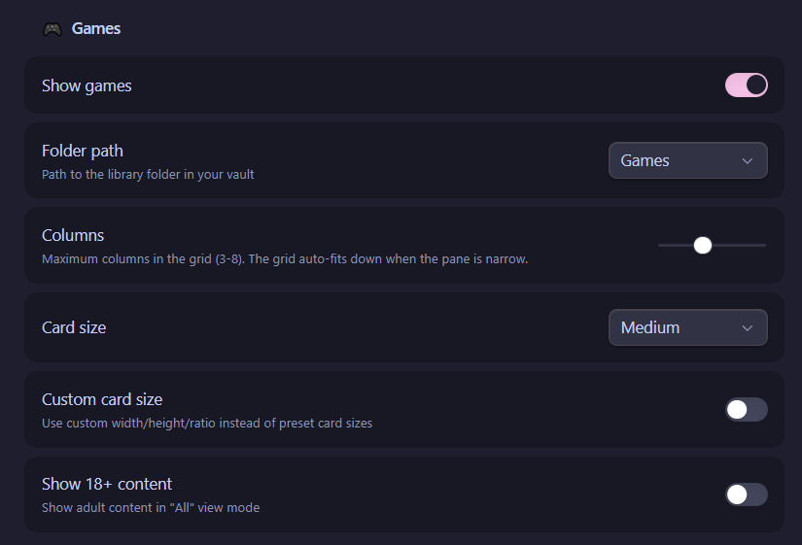The width and height of the screenshot is (802, 545).
Task: Disable the Show games toggle
Action: point(747,85)
